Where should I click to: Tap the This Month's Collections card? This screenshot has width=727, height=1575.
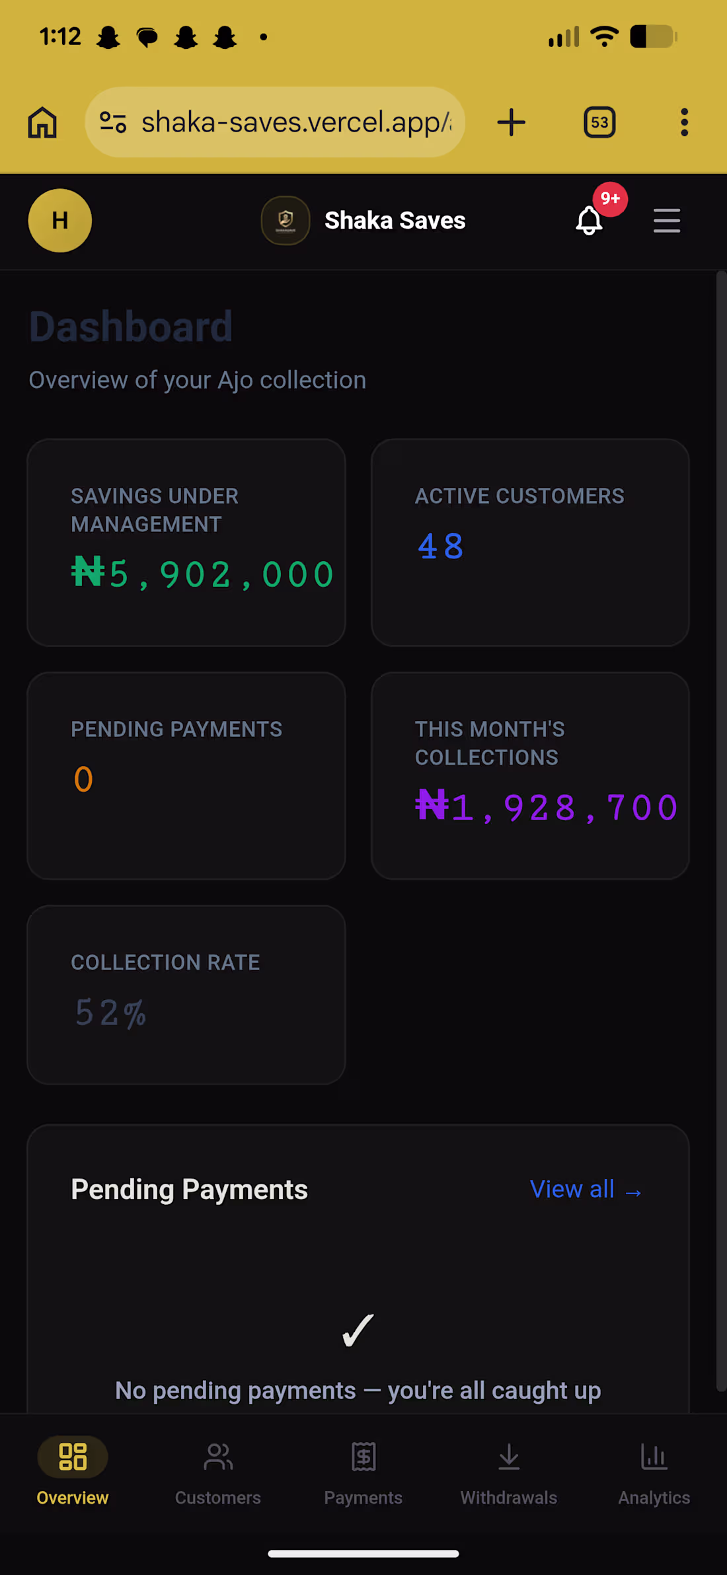coord(530,776)
